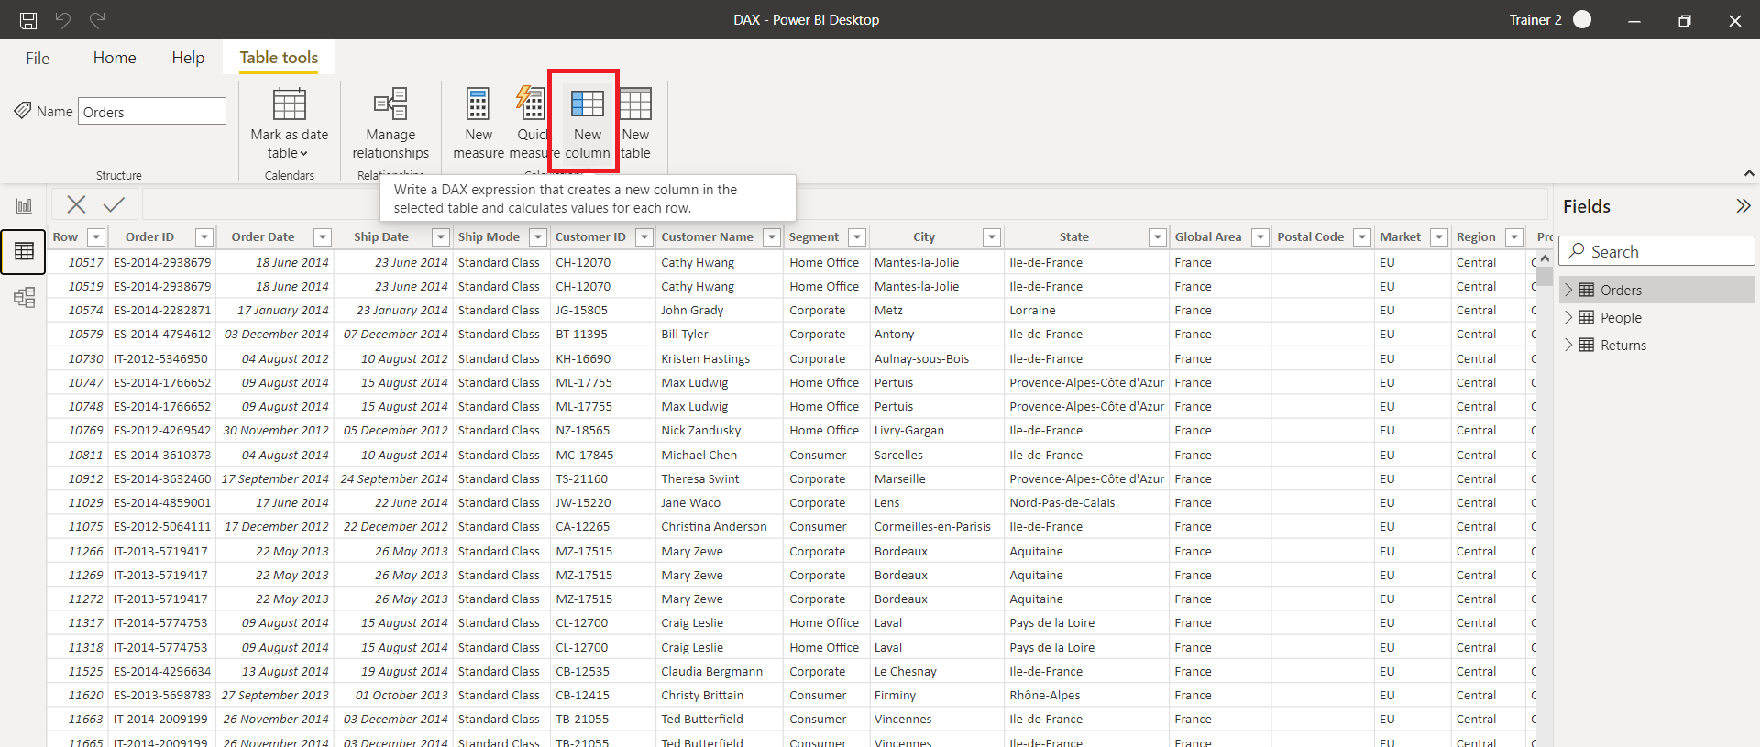Click the customer ID JW-15220 cell
The height and width of the screenshot is (747, 1760).
(603, 502)
